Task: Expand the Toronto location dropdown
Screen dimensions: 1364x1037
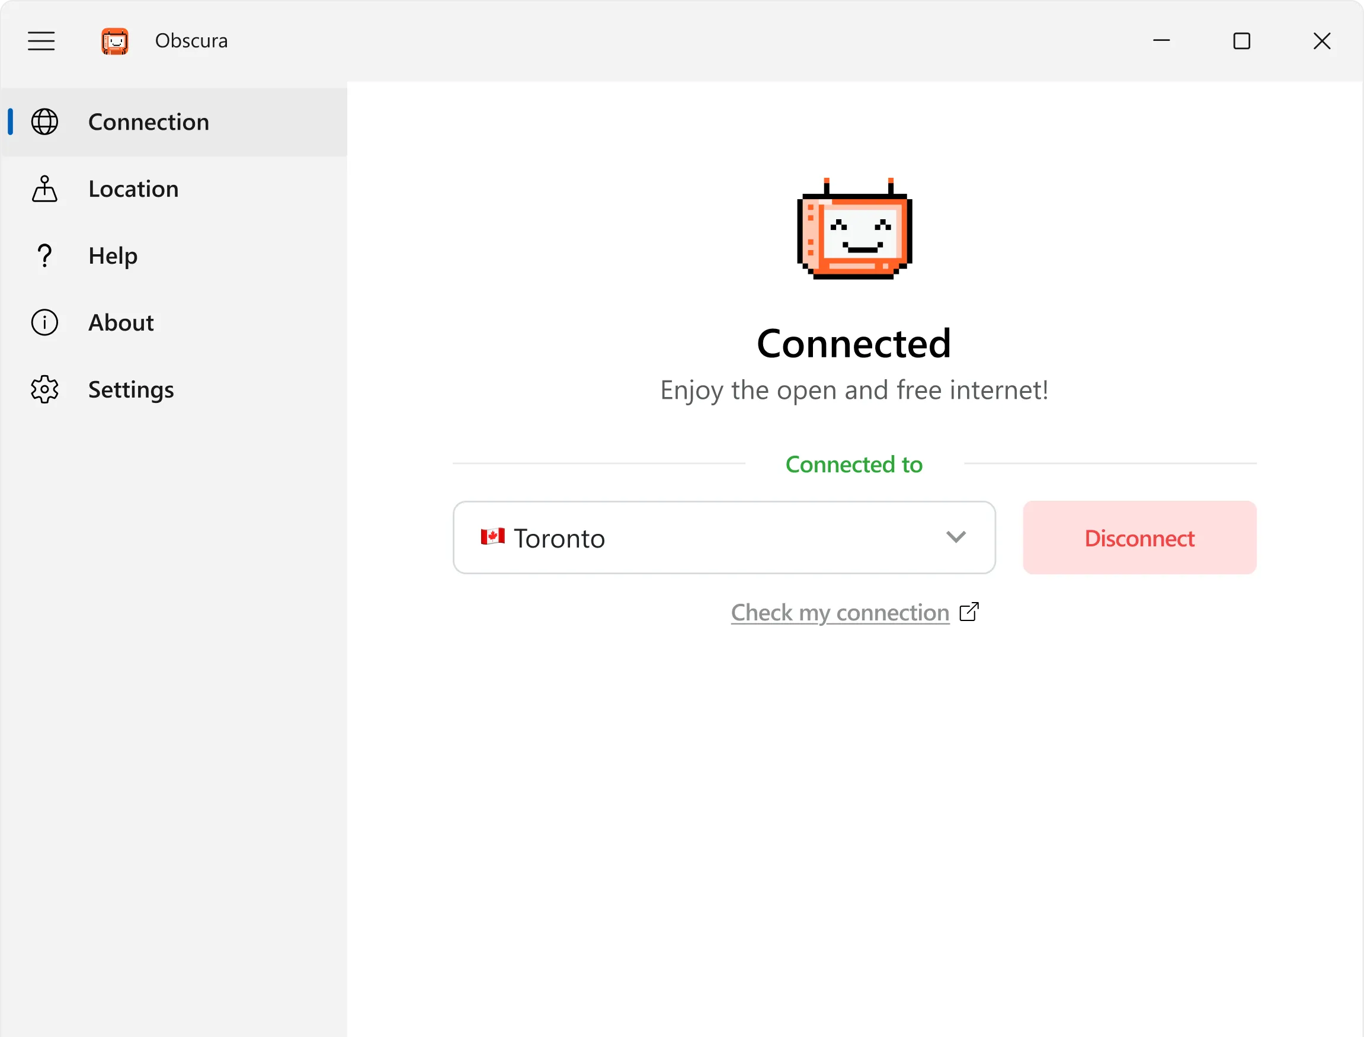Action: click(x=724, y=537)
